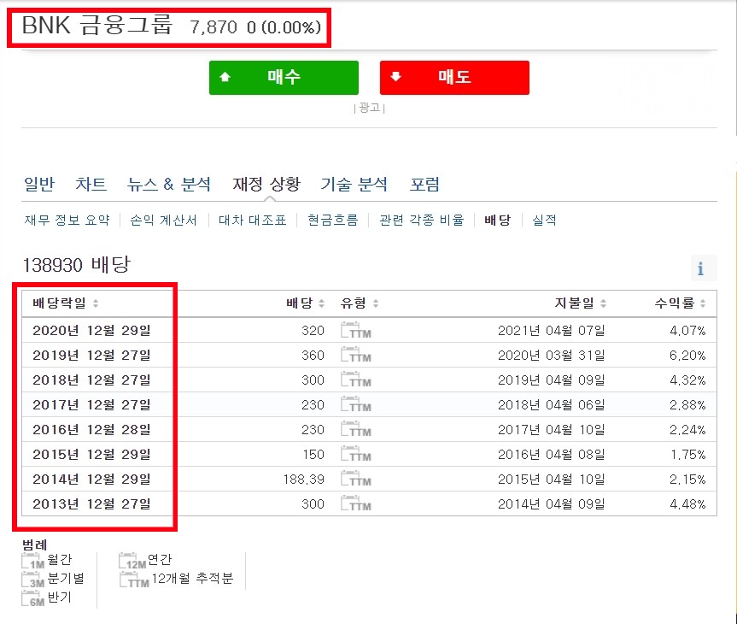Click the 4.48% yield value
Screen dimensions: 737x624
tap(687, 504)
